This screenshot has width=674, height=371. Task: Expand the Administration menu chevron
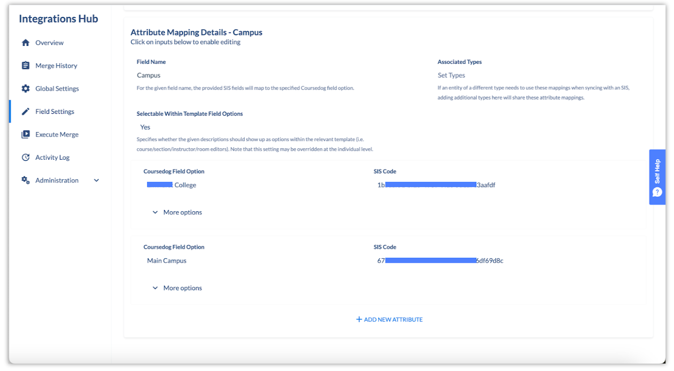pos(96,180)
